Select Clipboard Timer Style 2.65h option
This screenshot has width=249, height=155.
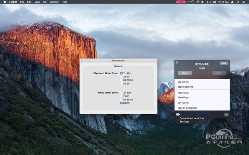pos(121,76)
